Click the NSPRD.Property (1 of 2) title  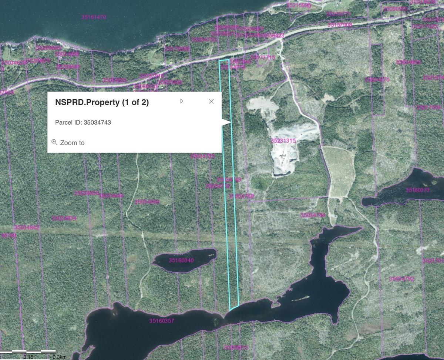click(102, 103)
